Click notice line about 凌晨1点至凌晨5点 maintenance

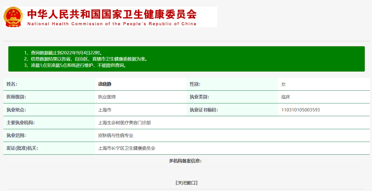click(75, 65)
